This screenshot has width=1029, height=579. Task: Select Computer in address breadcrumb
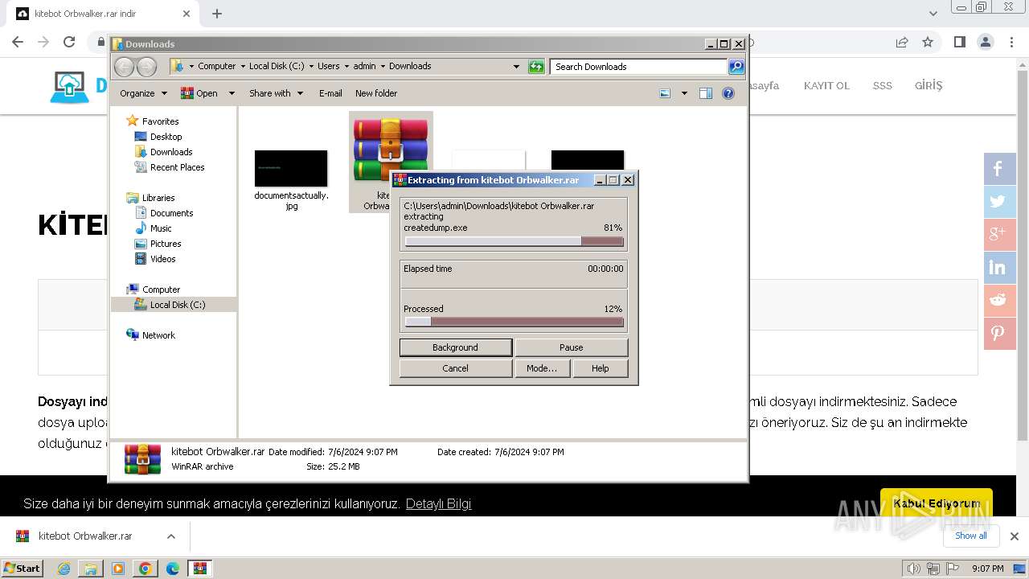(217, 66)
